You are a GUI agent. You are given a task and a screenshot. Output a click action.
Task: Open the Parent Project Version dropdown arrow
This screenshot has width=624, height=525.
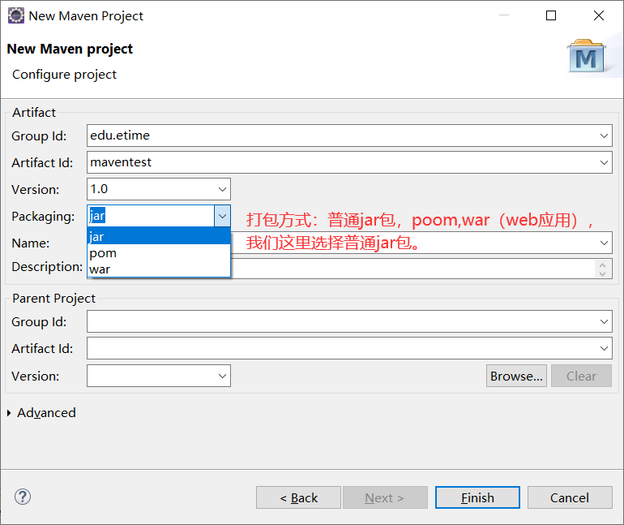[223, 376]
